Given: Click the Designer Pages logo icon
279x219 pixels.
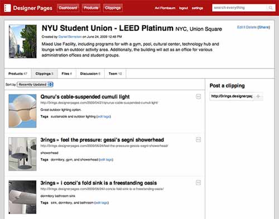Looking at the screenshot, I should pyautogui.click(x=7, y=8).
